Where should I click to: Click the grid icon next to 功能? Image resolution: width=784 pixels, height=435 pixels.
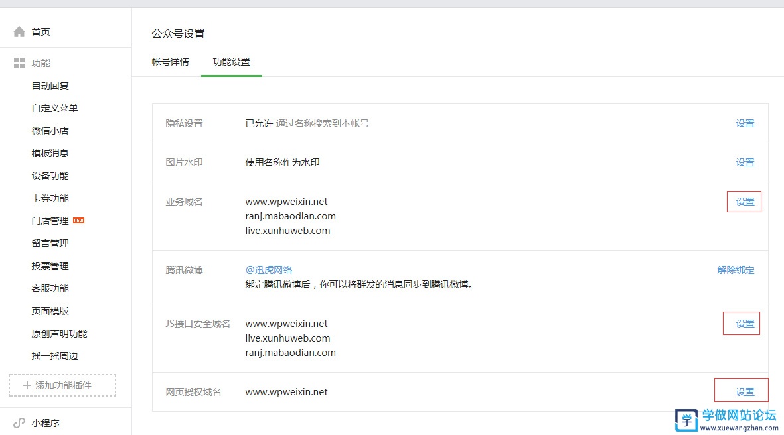click(x=19, y=62)
